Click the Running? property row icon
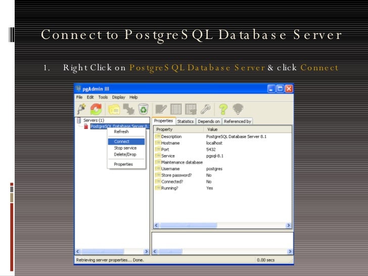 coord(158,188)
